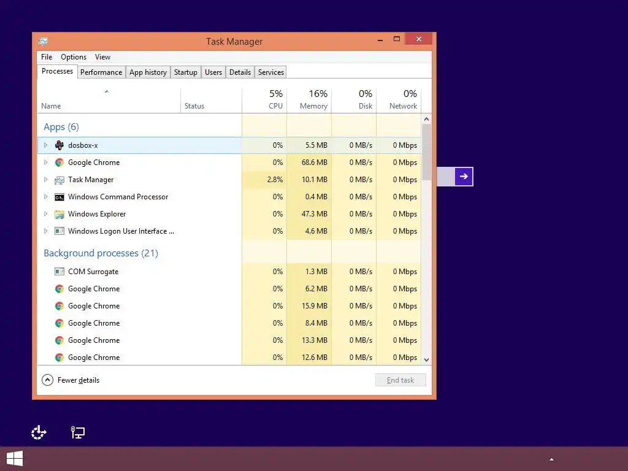The height and width of the screenshot is (471, 628).
Task: Click Fewer details link
Action: [x=78, y=380]
